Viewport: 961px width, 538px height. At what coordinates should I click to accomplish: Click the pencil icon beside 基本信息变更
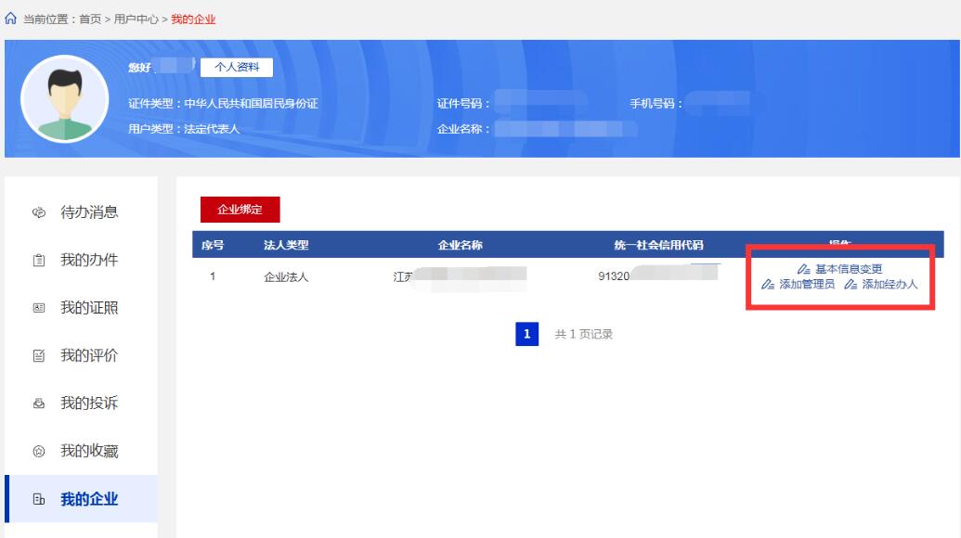coord(803,270)
